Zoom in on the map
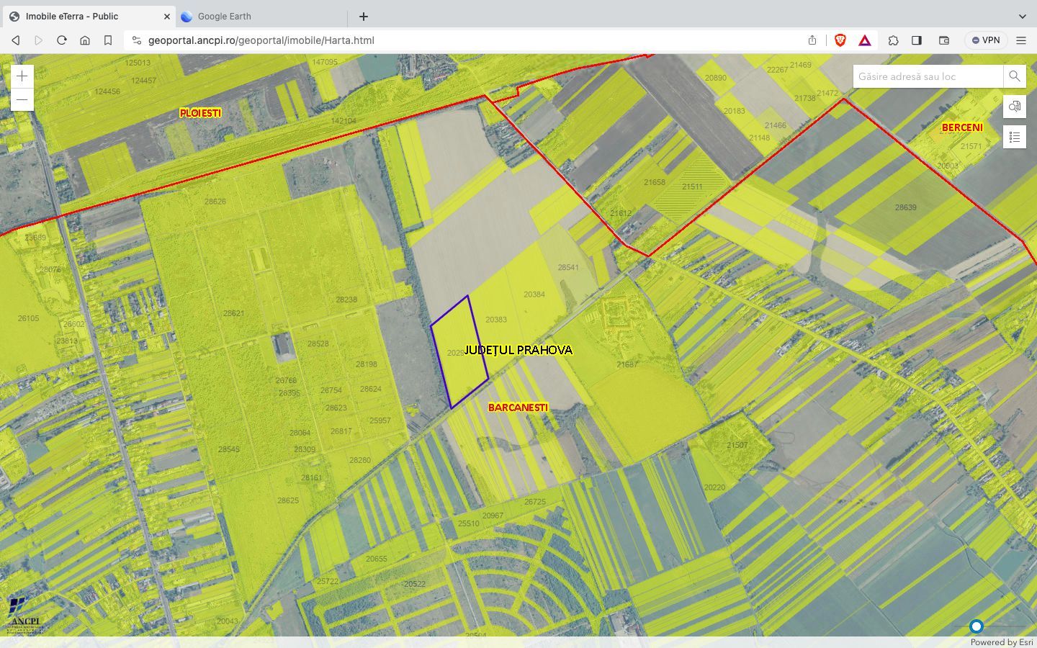Viewport: 1037px width, 648px height. [x=22, y=76]
